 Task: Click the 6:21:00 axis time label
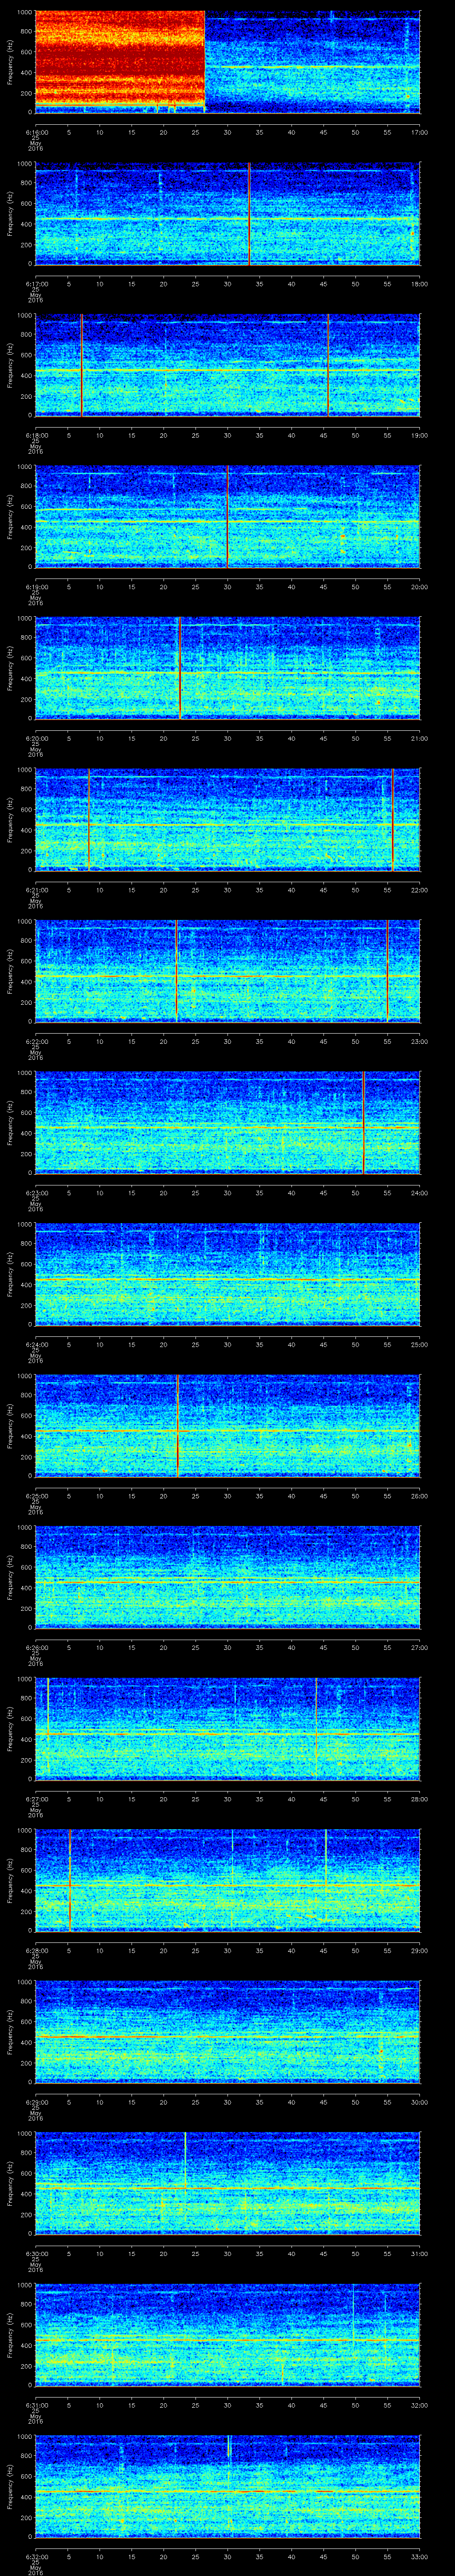pyautogui.click(x=36, y=890)
